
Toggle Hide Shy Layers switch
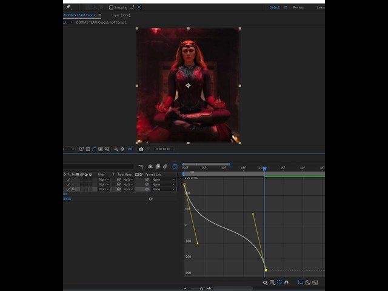click(150, 166)
